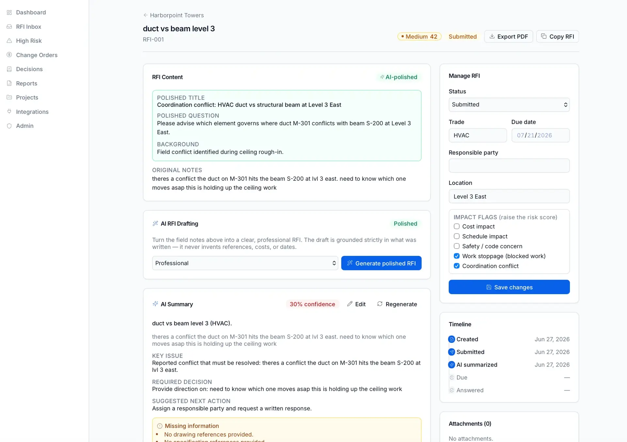Click Generate polished RFI

tap(381, 263)
